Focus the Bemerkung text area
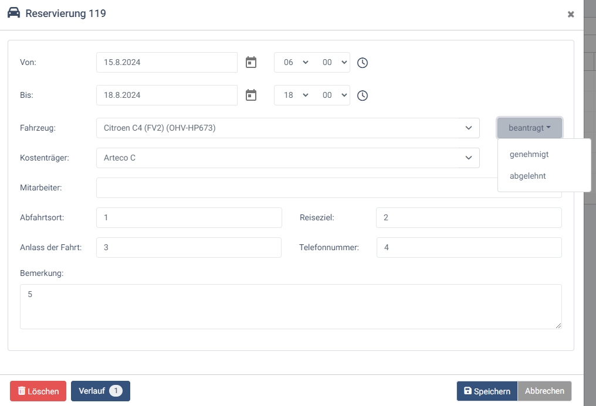This screenshot has width=596, height=406. 290,306
